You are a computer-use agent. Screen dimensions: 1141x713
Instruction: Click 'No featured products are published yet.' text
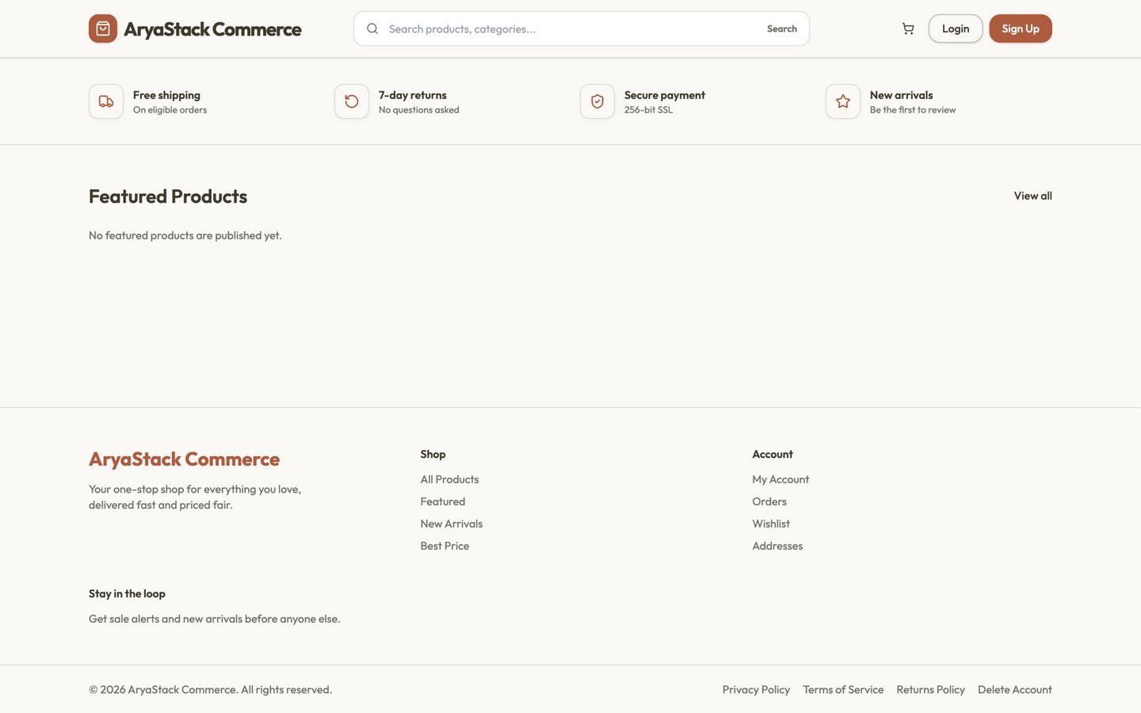coord(185,235)
